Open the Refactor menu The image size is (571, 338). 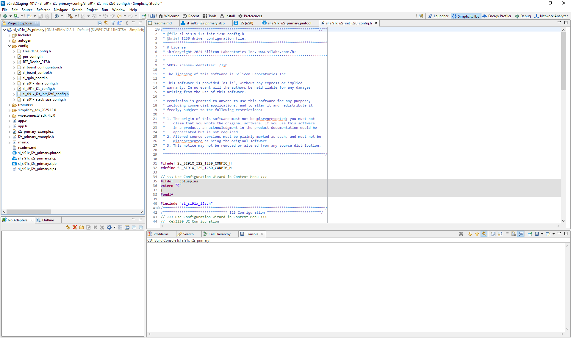pyautogui.click(x=43, y=10)
